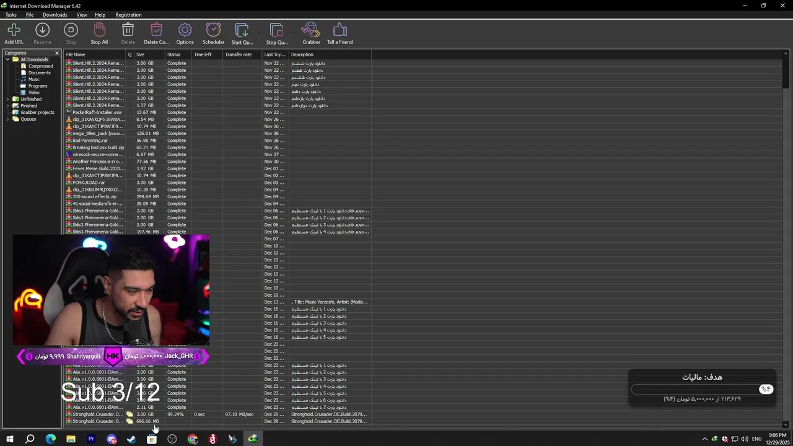Viewport: 793px width, 446px height.
Task: Sort by the Size column header
Action: [x=149, y=55]
